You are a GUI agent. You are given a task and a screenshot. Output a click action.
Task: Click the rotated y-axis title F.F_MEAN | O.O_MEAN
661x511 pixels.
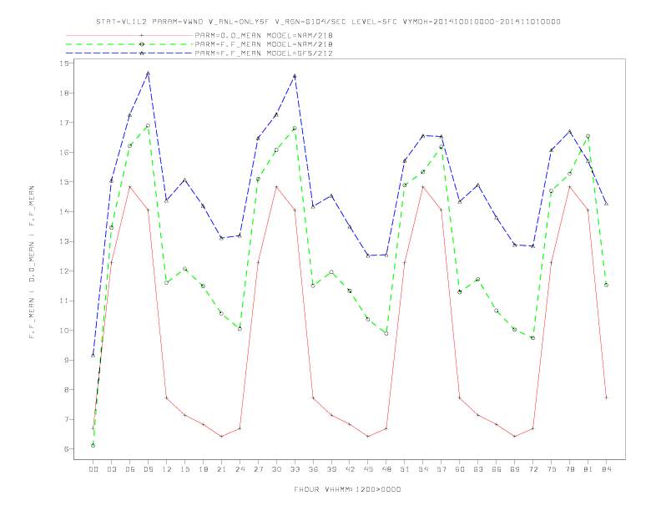[32, 262]
